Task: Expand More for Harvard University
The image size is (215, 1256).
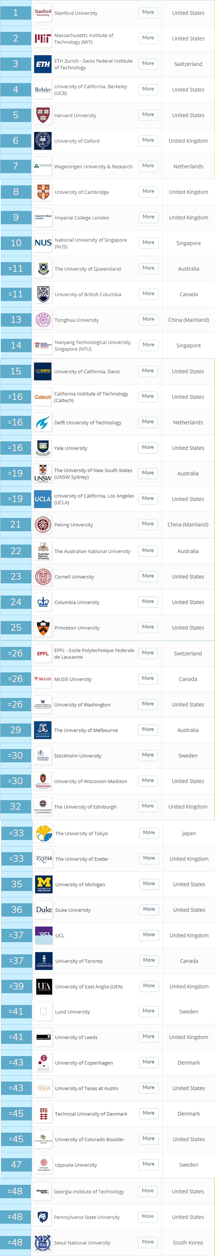Action: point(148,115)
